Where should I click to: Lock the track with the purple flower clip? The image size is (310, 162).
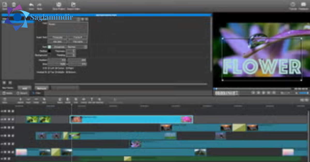13,144
